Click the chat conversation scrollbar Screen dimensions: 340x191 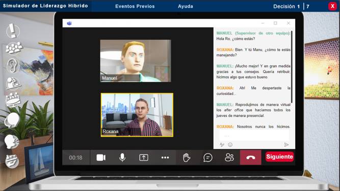click(x=292, y=67)
